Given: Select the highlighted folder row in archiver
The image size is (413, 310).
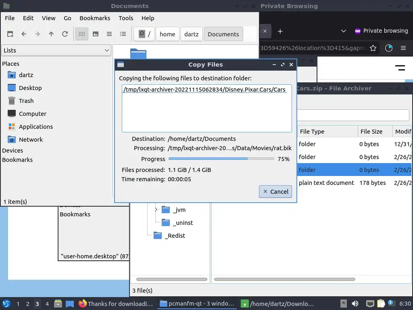Looking at the screenshot, I should click(355, 170).
